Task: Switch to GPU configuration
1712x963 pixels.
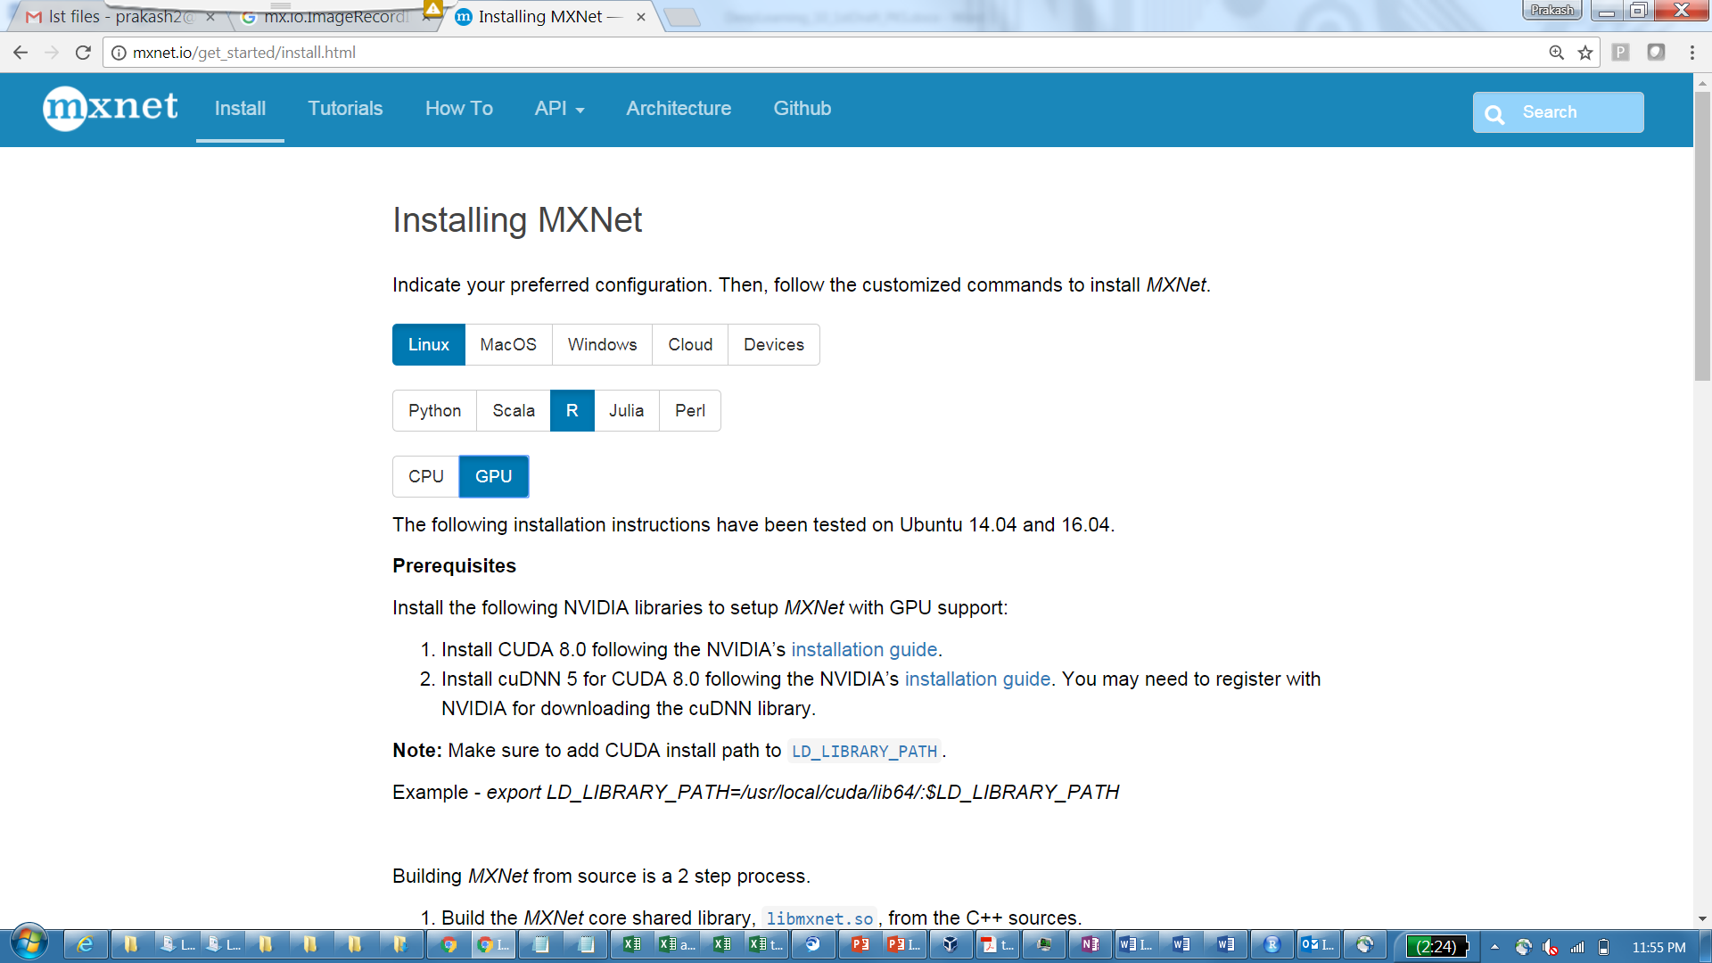Action: 494,476
